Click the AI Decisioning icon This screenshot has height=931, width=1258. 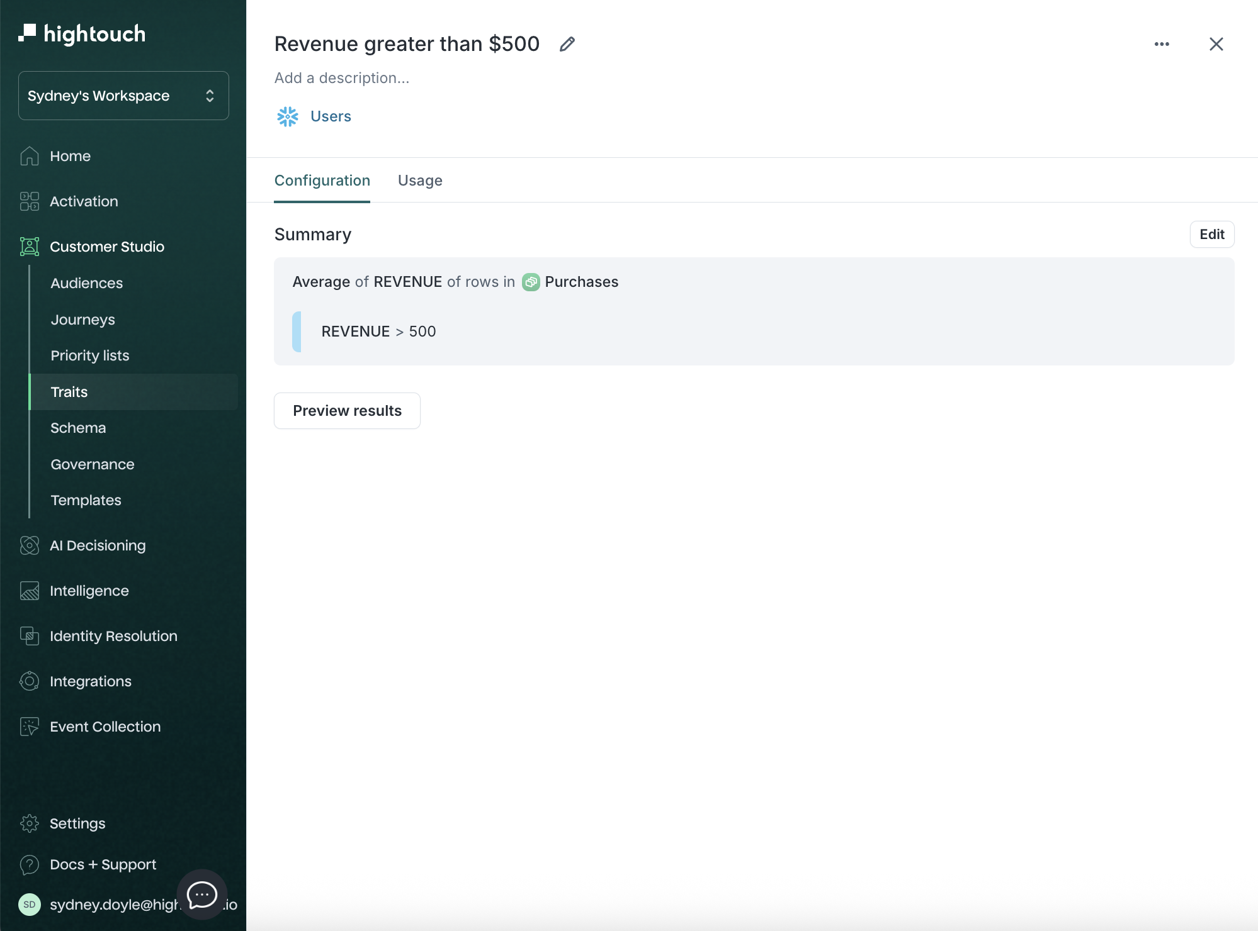coord(30,545)
